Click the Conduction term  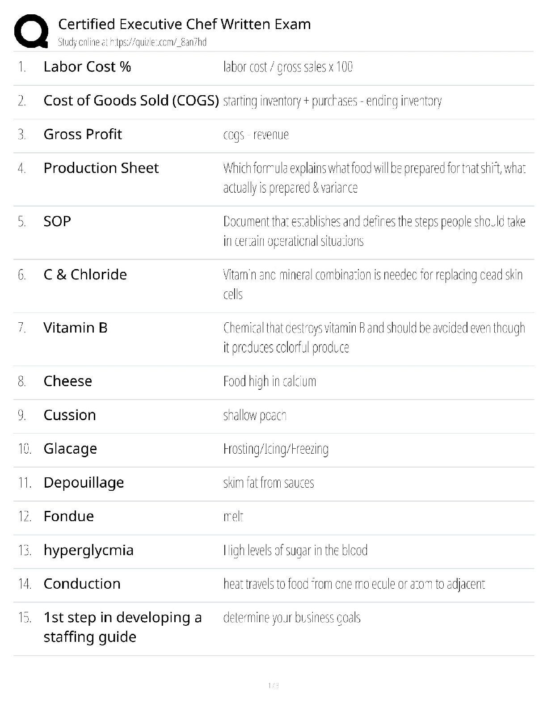(82, 584)
